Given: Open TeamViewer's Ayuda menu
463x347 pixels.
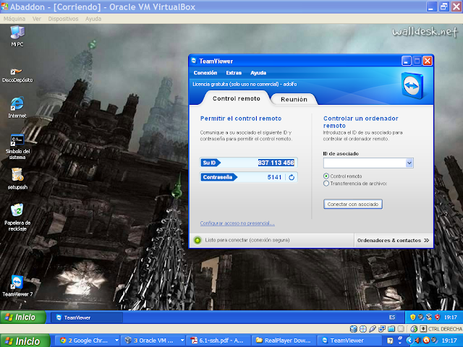Looking at the screenshot, I should coord(258,73).
